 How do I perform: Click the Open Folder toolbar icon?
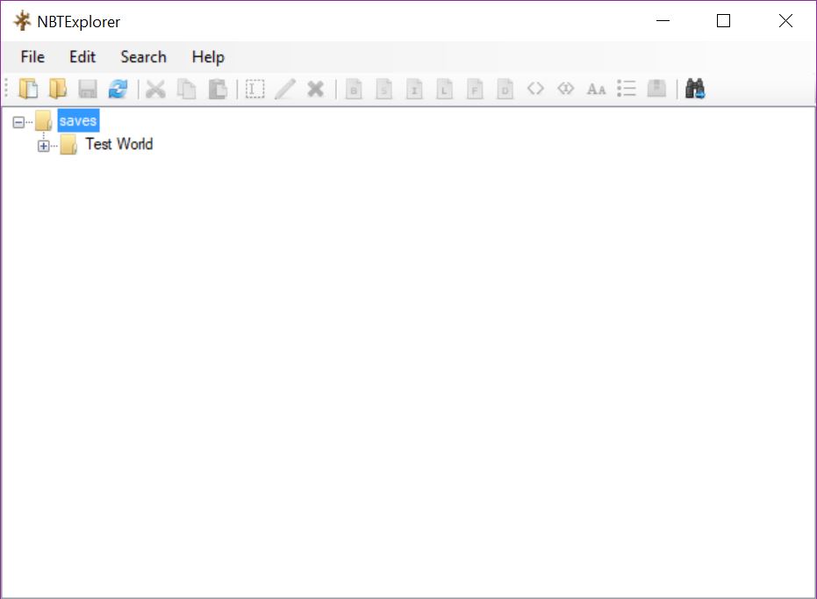pyautogui.click(x=58, y=89)
